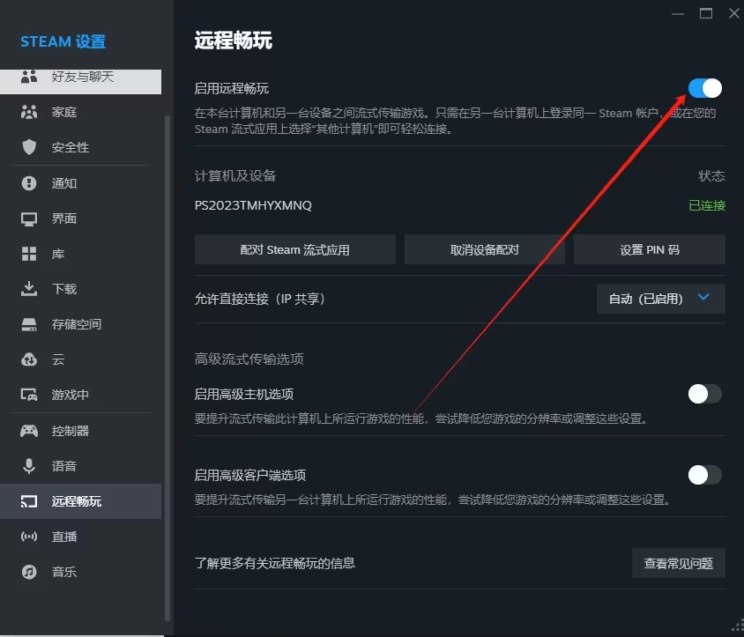Select the 远程畅玩 sidebar entry
Image resolution: width=744 pixels, height=637 pixels.
tap(81, 501)
